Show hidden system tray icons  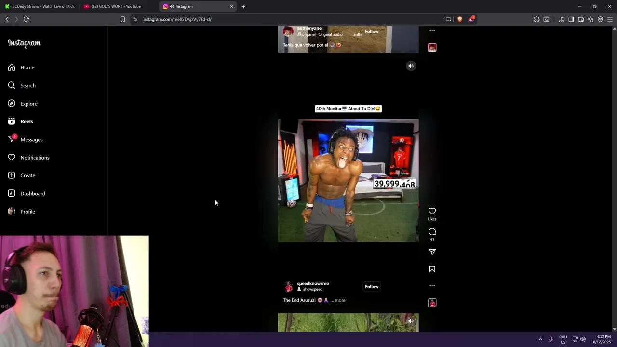point(540,339)
